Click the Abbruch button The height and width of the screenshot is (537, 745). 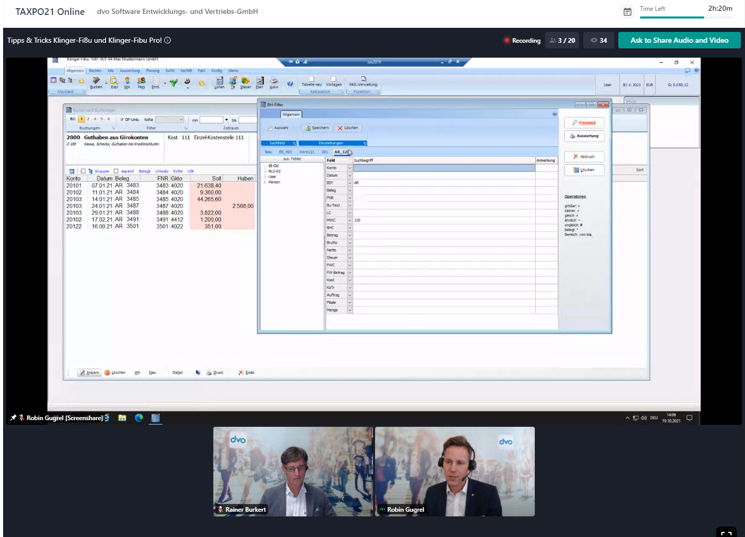pos(584,157)
